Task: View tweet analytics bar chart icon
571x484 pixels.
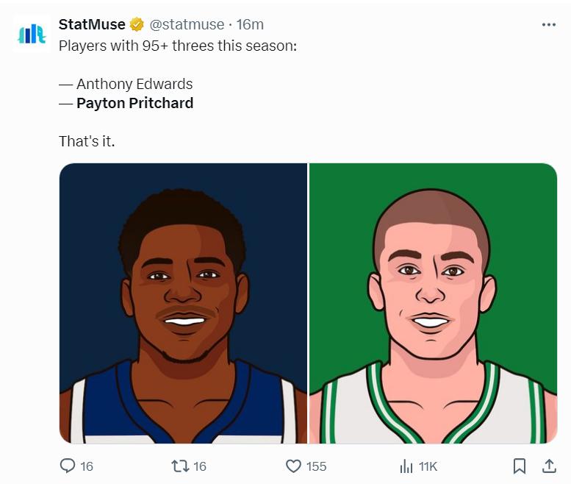Action: point(406,466)
